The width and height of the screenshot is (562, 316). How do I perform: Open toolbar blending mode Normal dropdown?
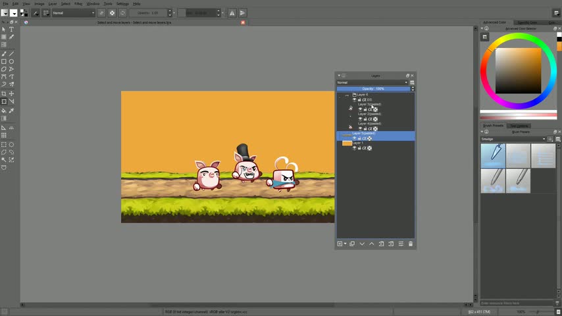pyautogui.click(x=74, y=13)
